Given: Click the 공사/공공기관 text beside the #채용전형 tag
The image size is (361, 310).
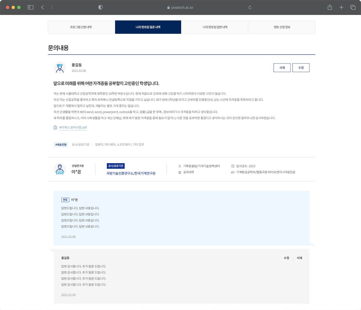Looking at the screenshot, I should (80, 145).
